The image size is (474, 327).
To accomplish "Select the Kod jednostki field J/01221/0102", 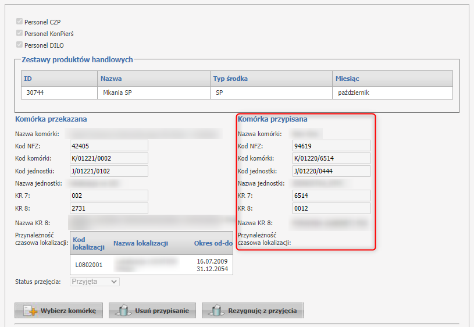I will (109, 171).
